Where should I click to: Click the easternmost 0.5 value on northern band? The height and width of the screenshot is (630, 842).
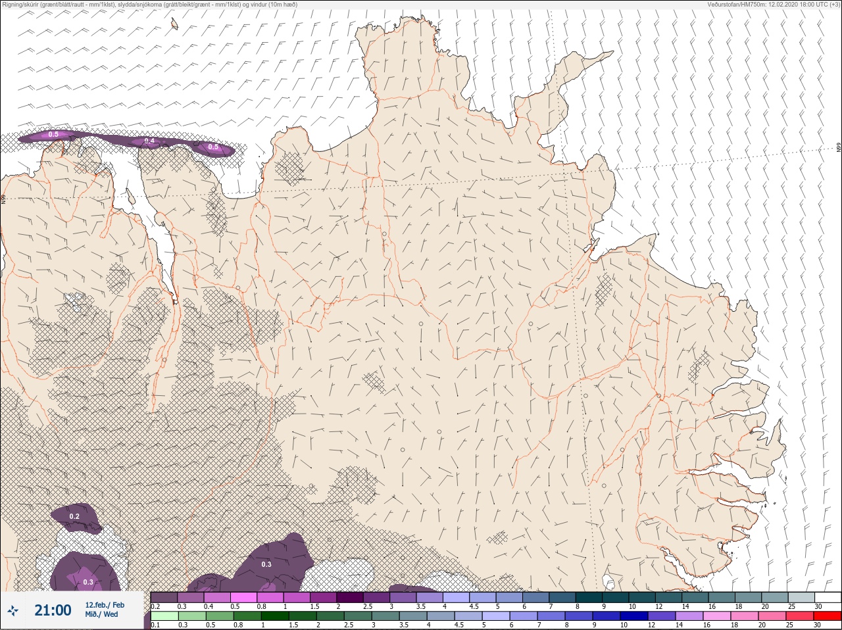tap(213, 147)
